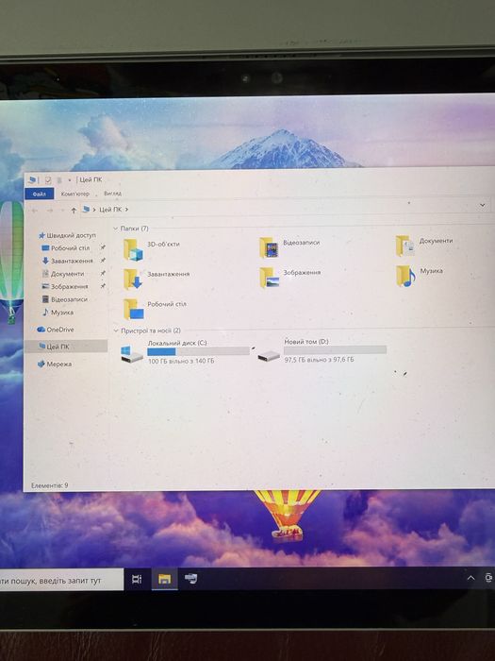
Task: Click the pin icon beside Документи
Action: click(103, 273)
